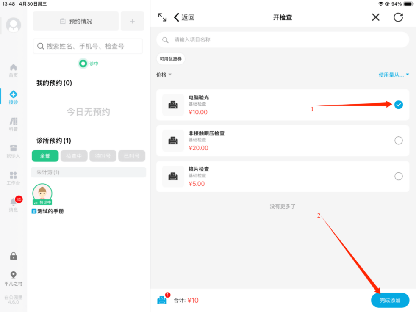Go to 首页 home in sidebar
Image resolution: width=416 pixels, height=312 pixels.
14,70
